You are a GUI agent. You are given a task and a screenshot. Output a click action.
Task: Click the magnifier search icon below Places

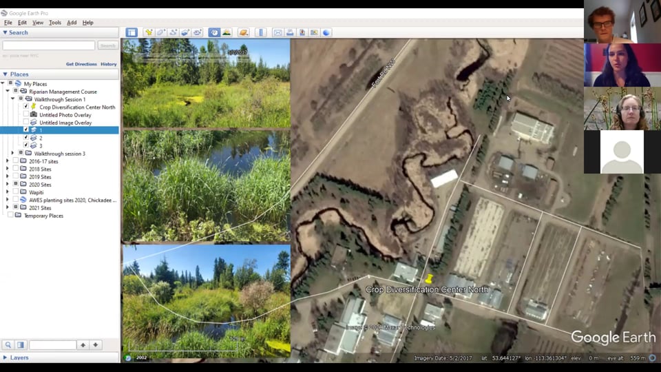8,345
